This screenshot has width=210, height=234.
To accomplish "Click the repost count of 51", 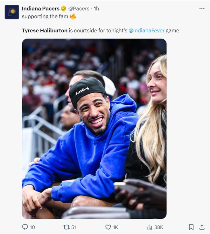I will pyautogui.click(x=74, y=227).
